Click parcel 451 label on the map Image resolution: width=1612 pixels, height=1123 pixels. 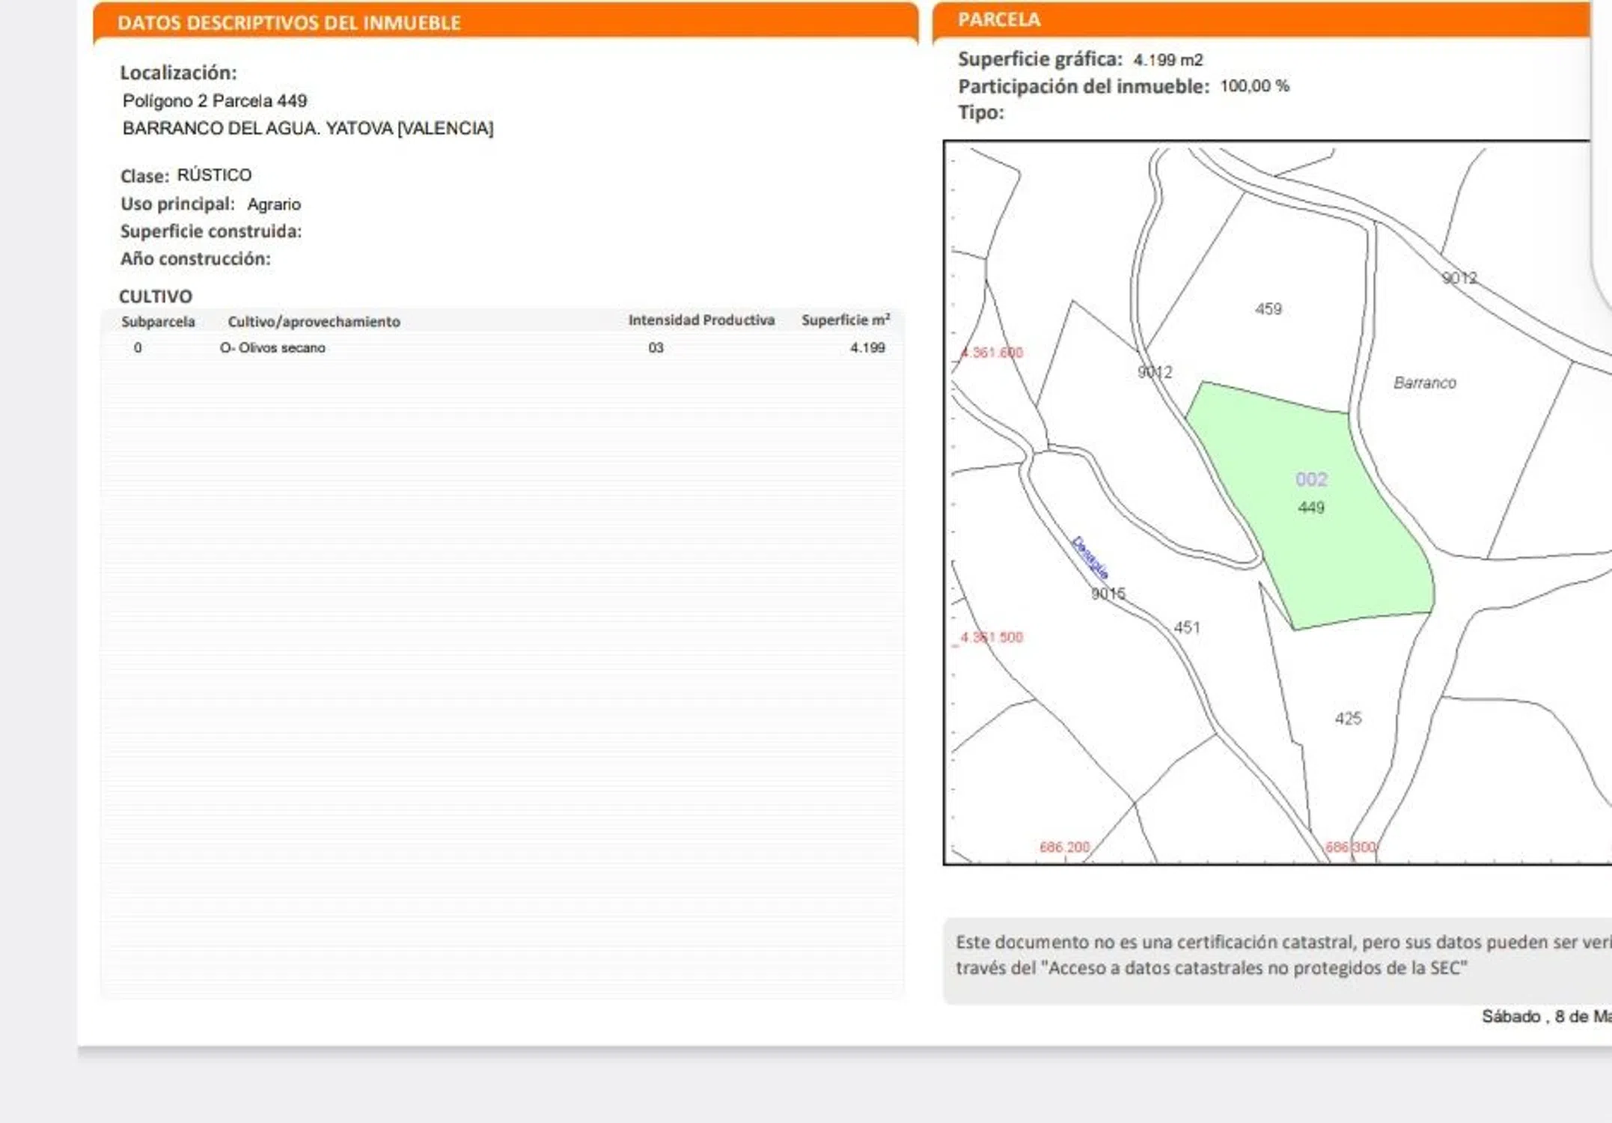pos(1187,627)
